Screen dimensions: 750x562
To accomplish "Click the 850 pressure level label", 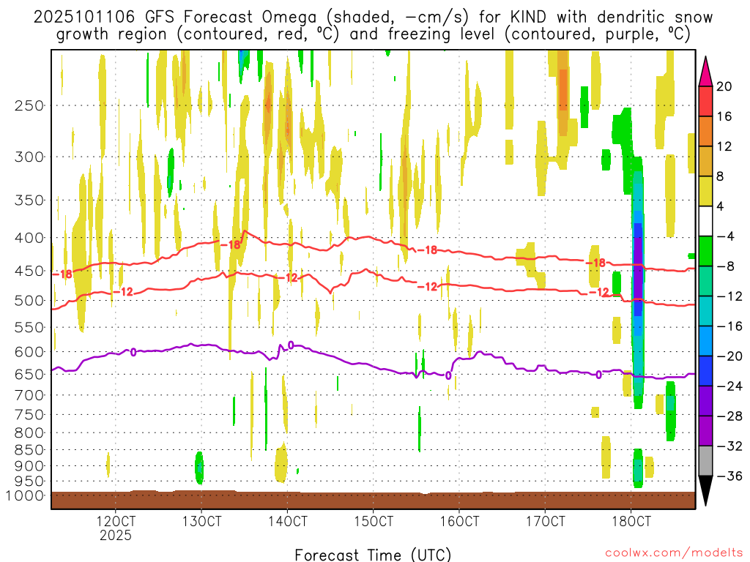I will click(x=29, y=450).
